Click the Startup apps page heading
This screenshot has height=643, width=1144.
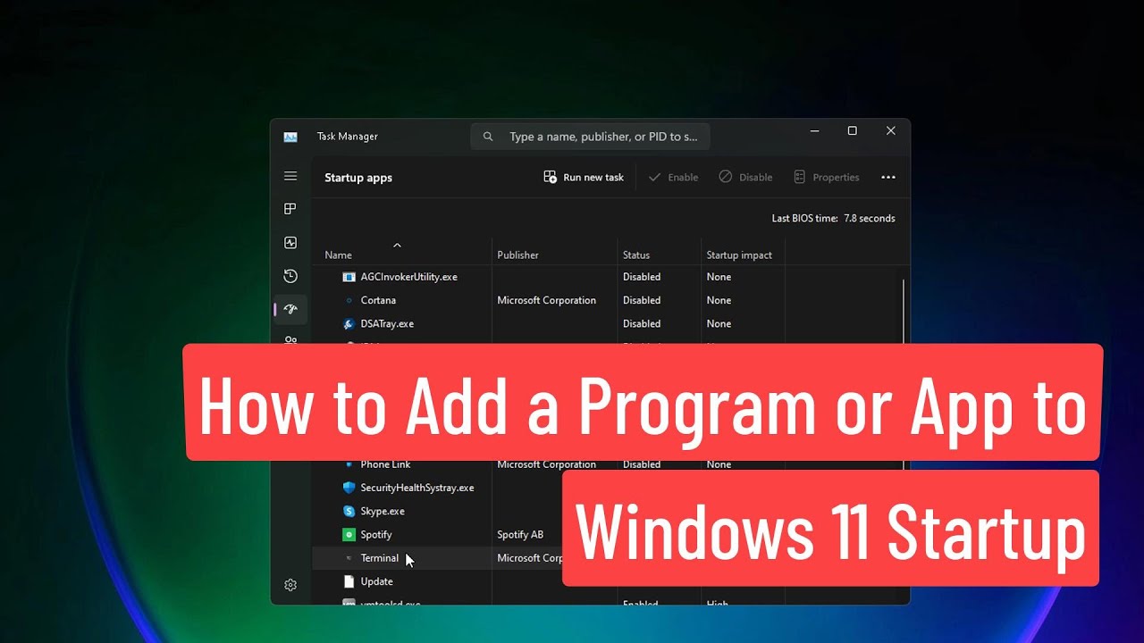tap(358, 178)
